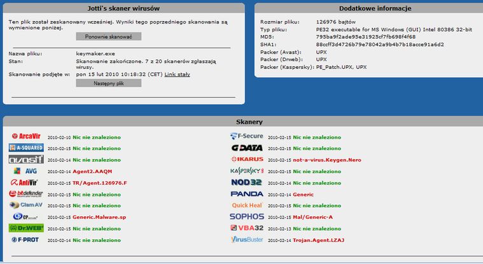Screen dimensions: 483x264
Task: Click the MD5 hash value
Action: tap(366, 37)
